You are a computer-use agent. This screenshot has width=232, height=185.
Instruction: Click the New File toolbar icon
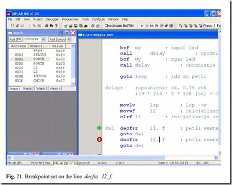point(13,26)
